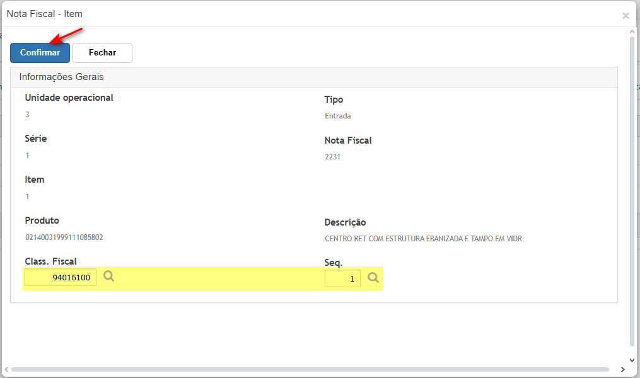Open the Seq. lookup magnifier icon

pos(373,277)
